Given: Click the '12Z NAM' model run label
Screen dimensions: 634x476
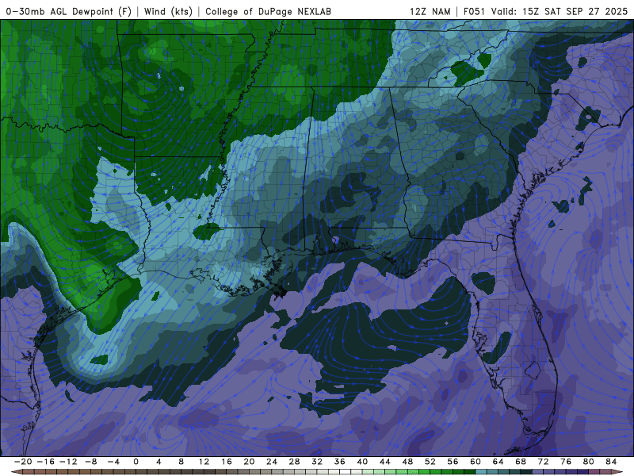Looking at the screenshot, I should tap(430, 11).
